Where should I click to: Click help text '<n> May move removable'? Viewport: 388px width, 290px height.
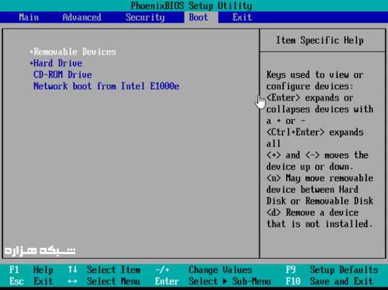(320, 178)
